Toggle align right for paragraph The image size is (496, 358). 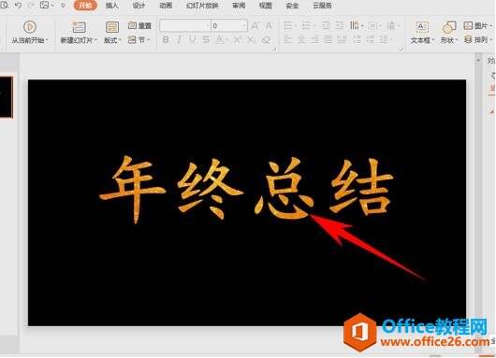click(x=314, y=40)
